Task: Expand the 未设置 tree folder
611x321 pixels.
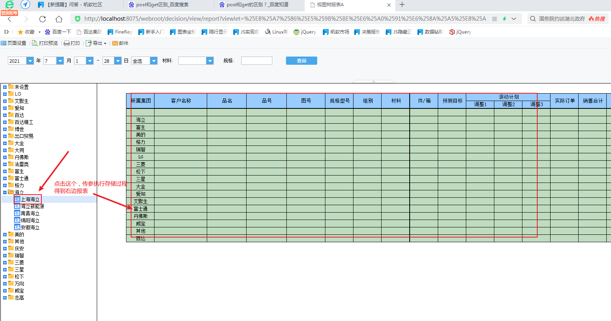Action: coord(5,87)
